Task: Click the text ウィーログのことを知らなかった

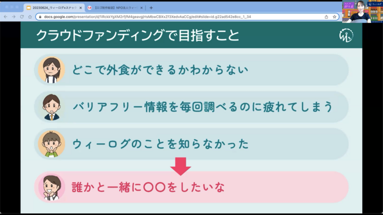Action: [160, 144]
